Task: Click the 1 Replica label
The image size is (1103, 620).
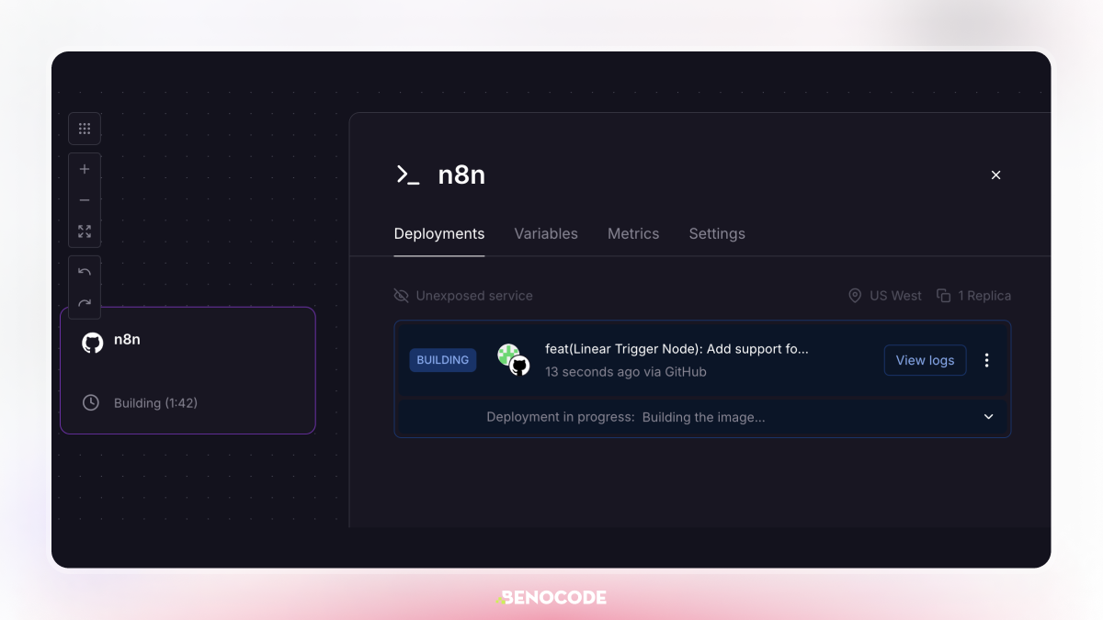Action: tap(984, 296)
